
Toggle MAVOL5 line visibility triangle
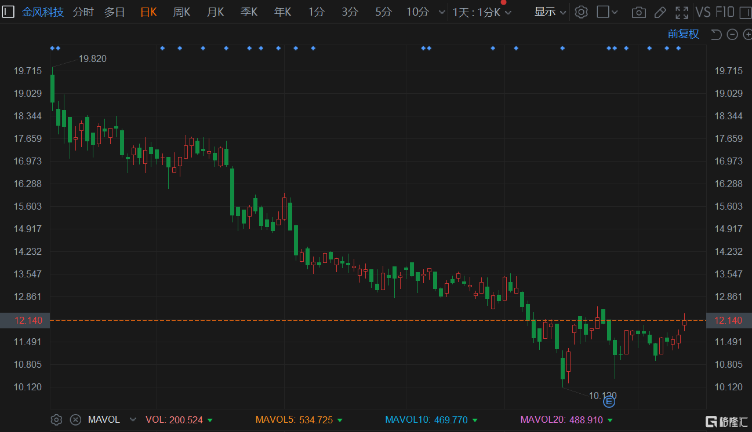(340, 420)
